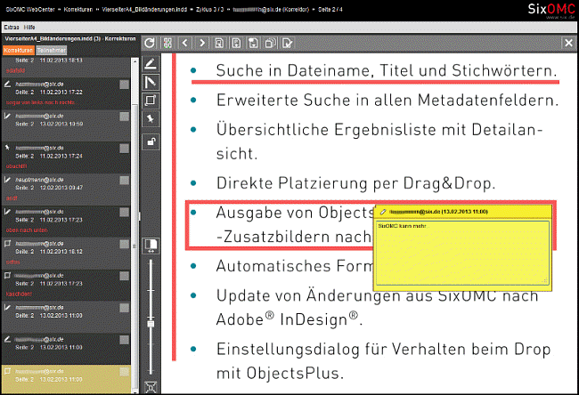Switch to the Teilnehmer tab

click(52, 50)
